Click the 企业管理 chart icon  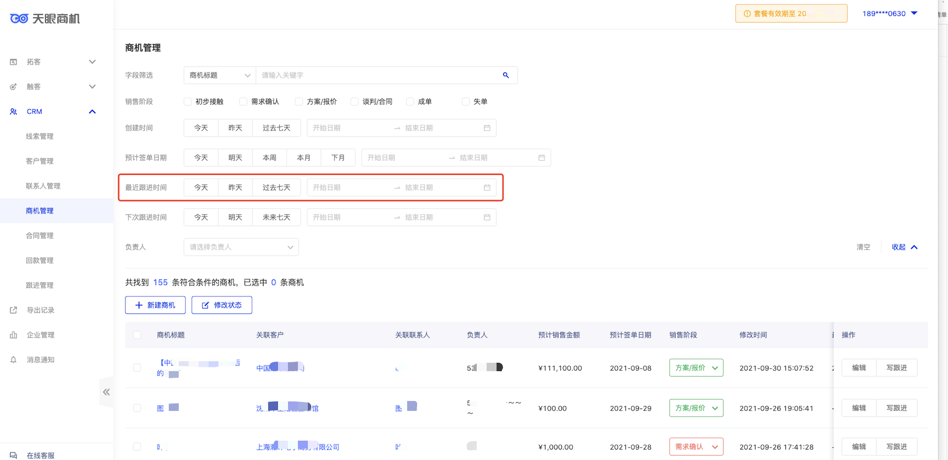[x=13, y=335]
